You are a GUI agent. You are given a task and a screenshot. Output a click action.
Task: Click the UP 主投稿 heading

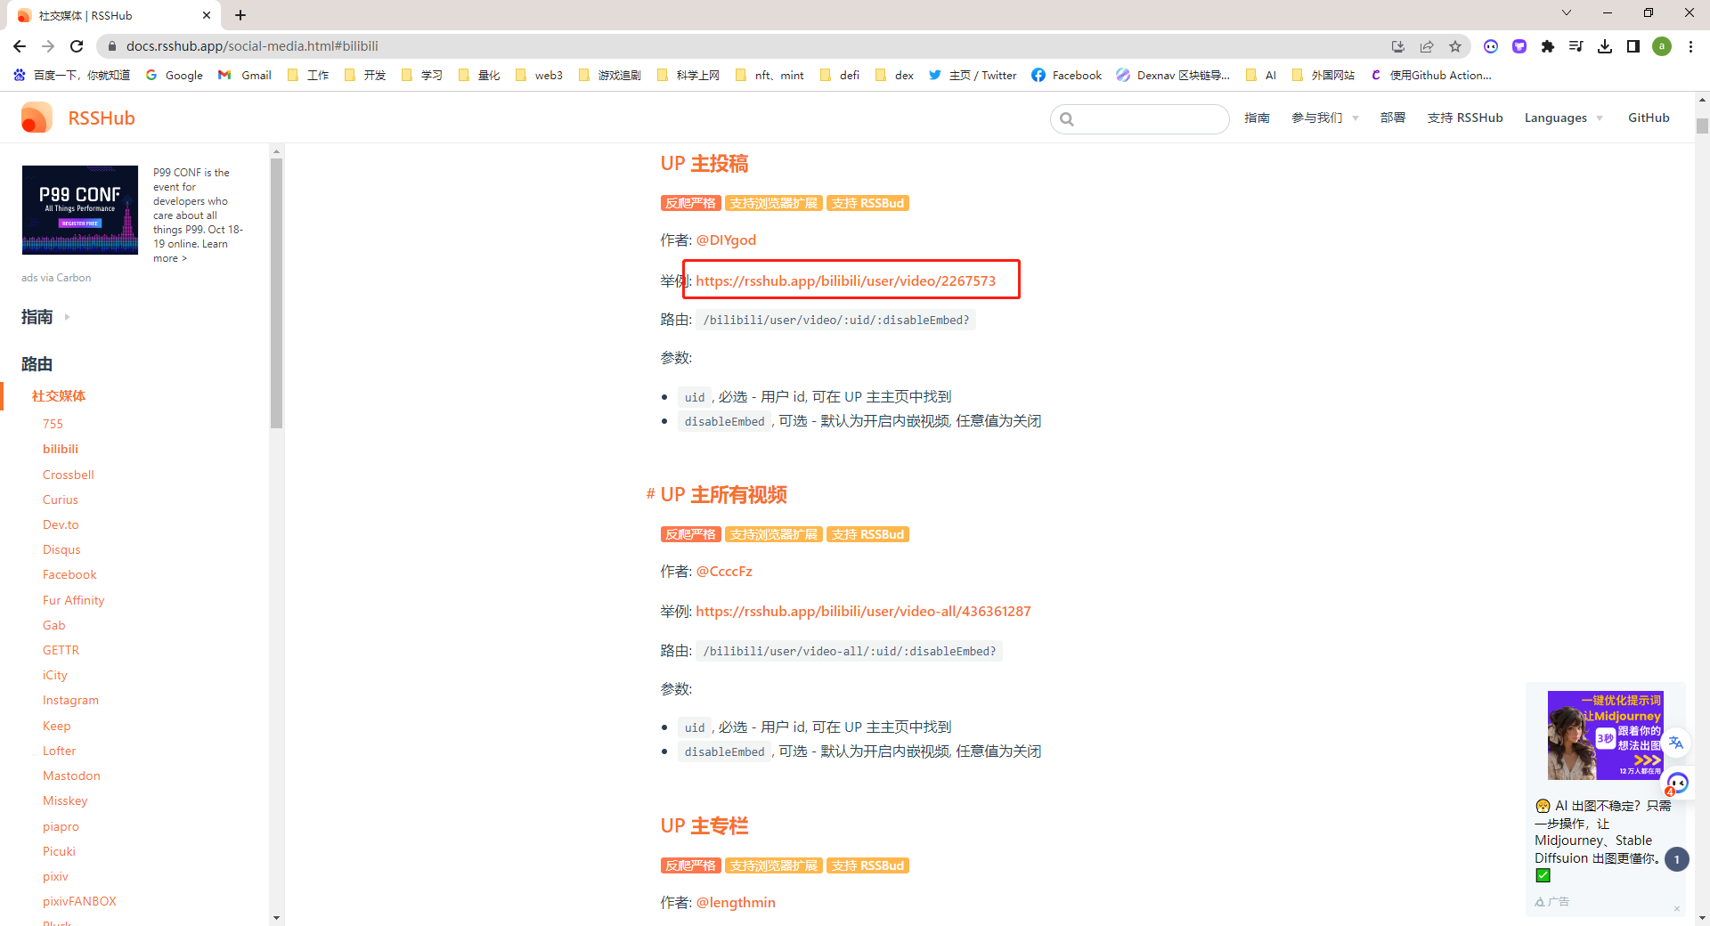point(704,164)
